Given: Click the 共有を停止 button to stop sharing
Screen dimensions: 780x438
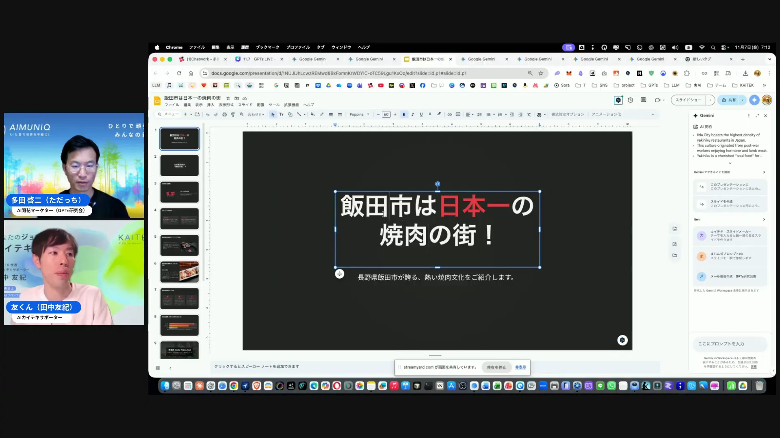Looking at the screenshot, I should (x=496, y=367).
